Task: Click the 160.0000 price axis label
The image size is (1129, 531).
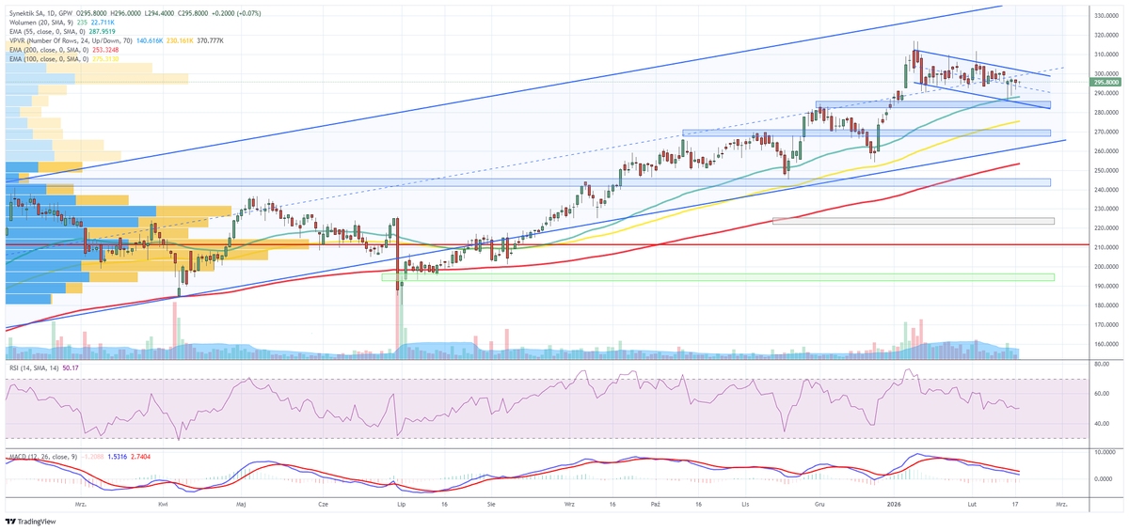Action: click(x=1105, y=344)
